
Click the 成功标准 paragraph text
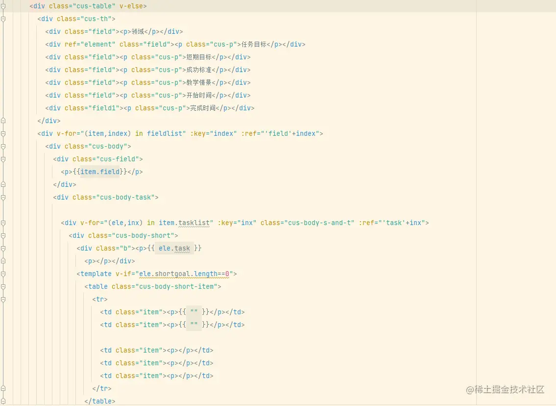pos(199,70)
